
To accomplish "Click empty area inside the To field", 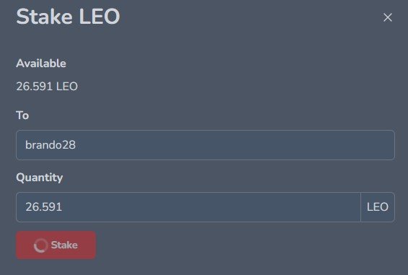I will pos(234,145).
